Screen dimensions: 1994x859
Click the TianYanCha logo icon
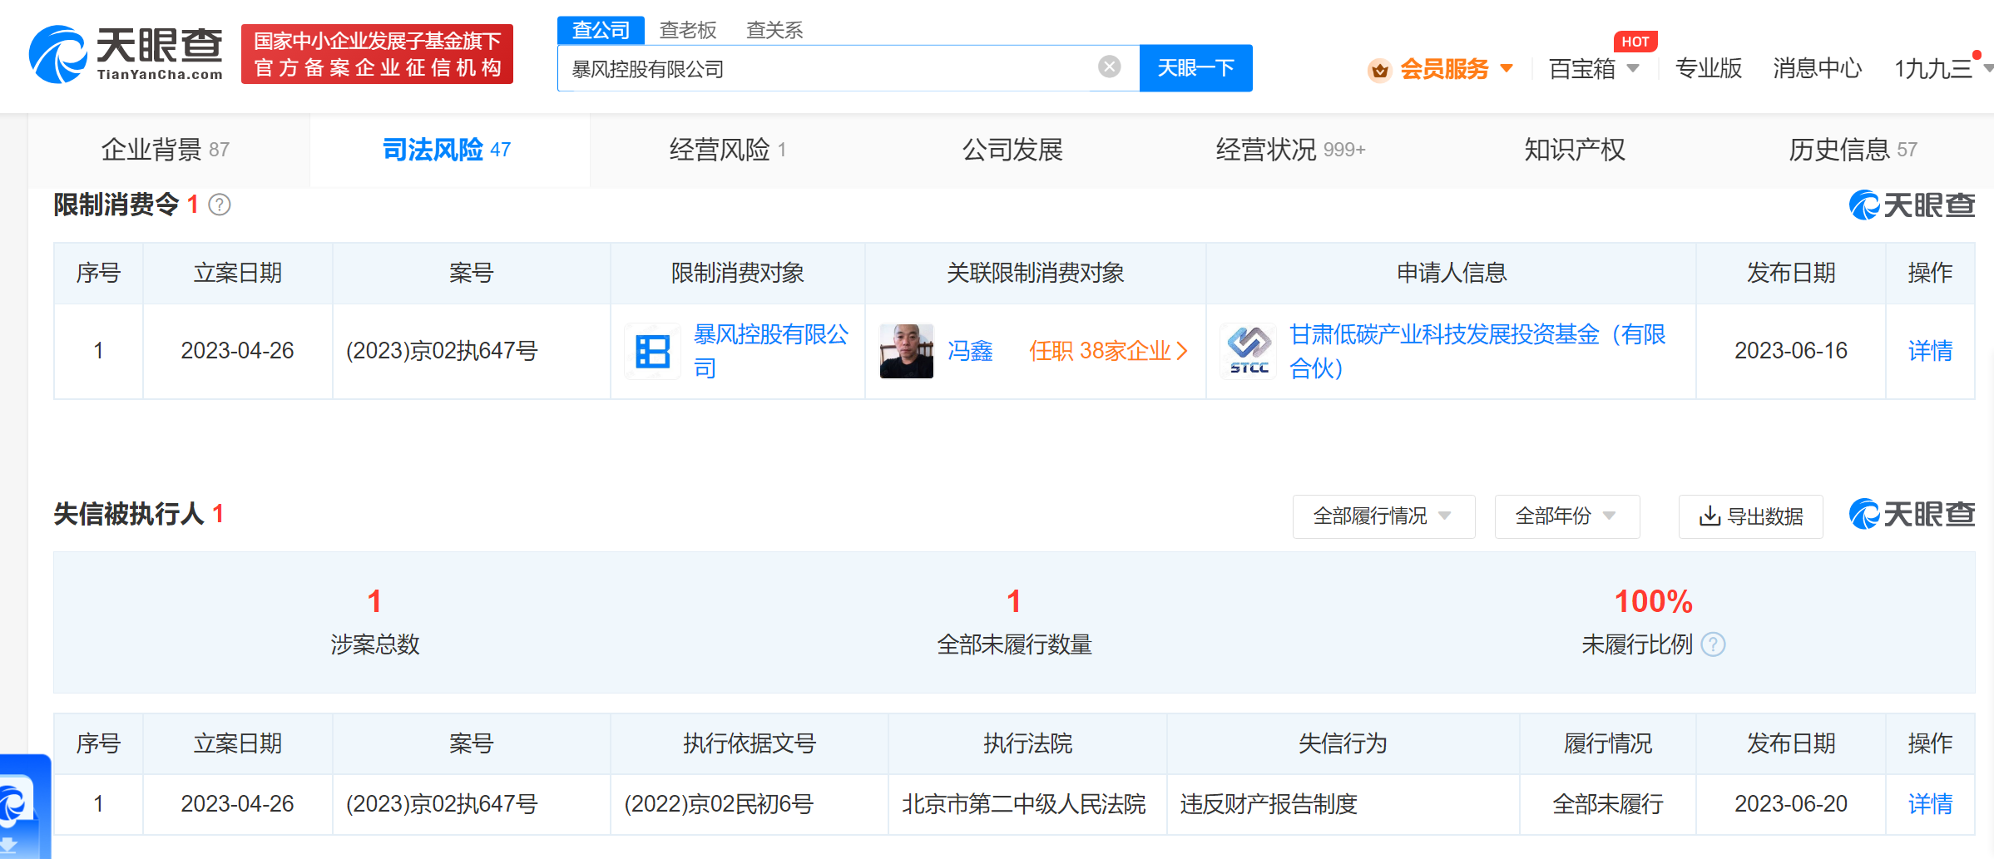58,54
